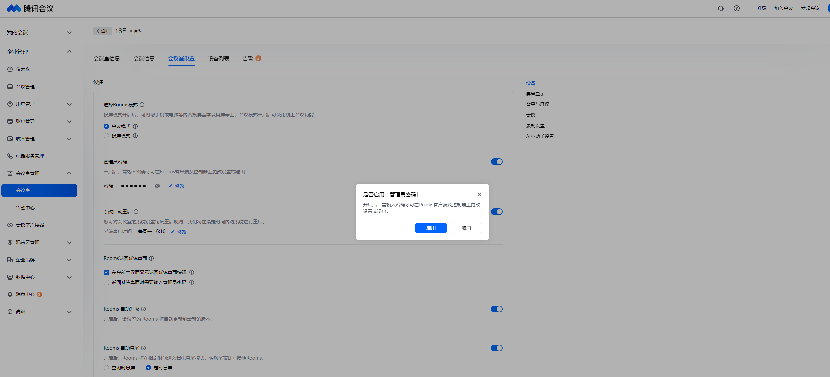Check 返回系统桌面时需要输入管理员密码 checkbox
830x377 pixels.
point(106,282)
